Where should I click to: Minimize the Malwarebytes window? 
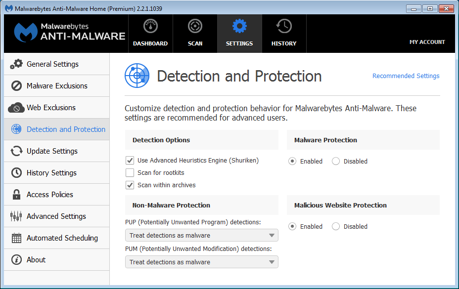point(413,8)
